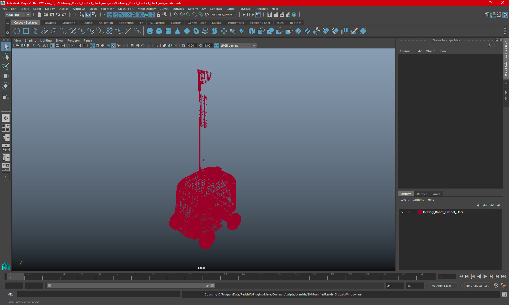This screenshot has height=305, width=509.
Task: Open the Rendering dropdown menu
Action: pyautogui.click(x=126, y=23)
